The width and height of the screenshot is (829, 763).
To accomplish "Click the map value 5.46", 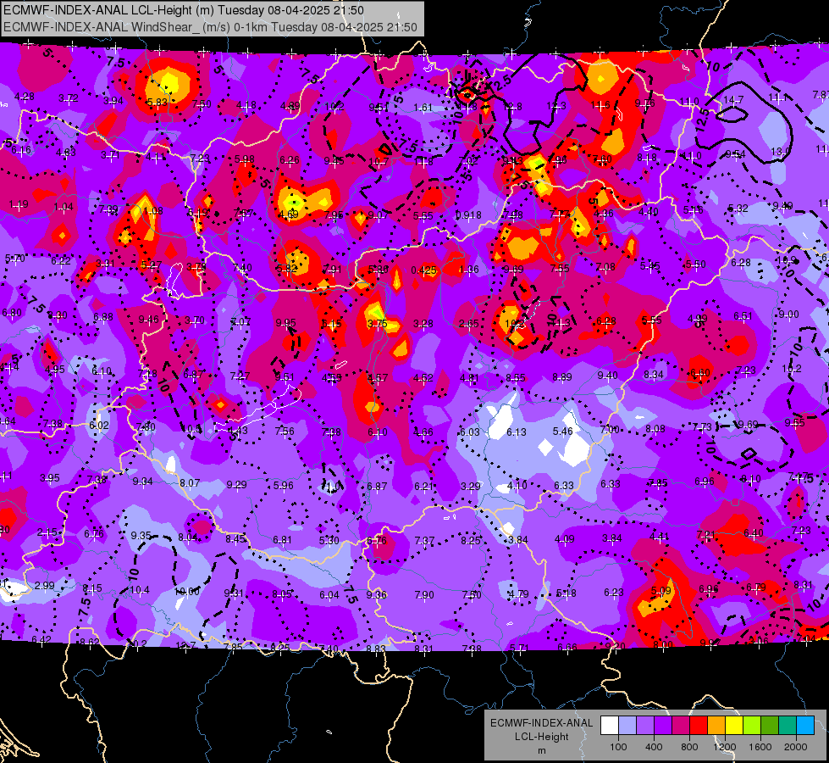I will coord(562,431).
